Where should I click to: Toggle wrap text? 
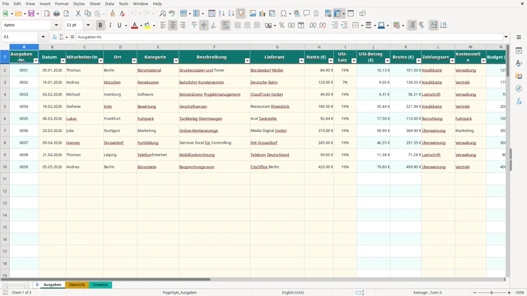(225, 25)
